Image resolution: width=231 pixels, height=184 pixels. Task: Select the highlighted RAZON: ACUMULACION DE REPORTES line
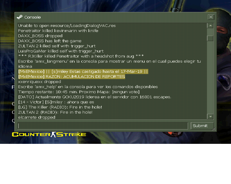(x=72, y=77)
